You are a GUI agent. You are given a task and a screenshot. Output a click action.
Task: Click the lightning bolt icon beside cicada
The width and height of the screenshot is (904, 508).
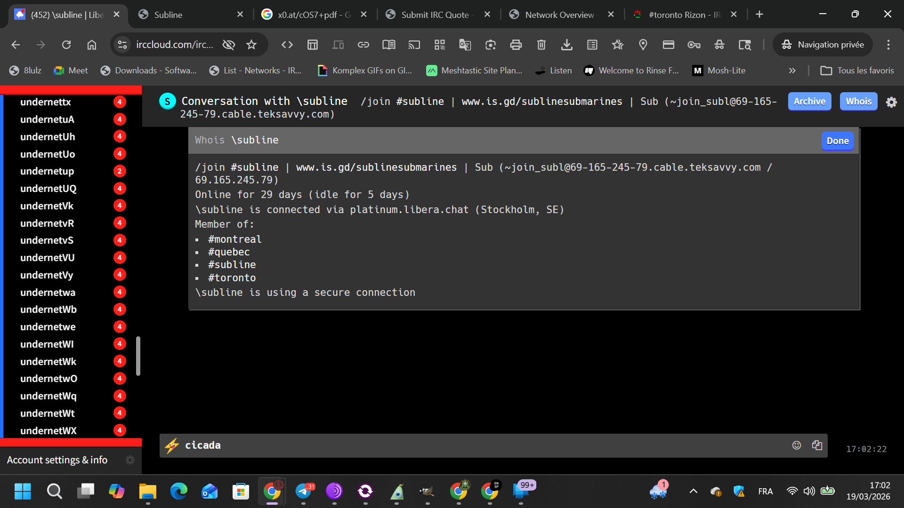click(x=172, y=445)
